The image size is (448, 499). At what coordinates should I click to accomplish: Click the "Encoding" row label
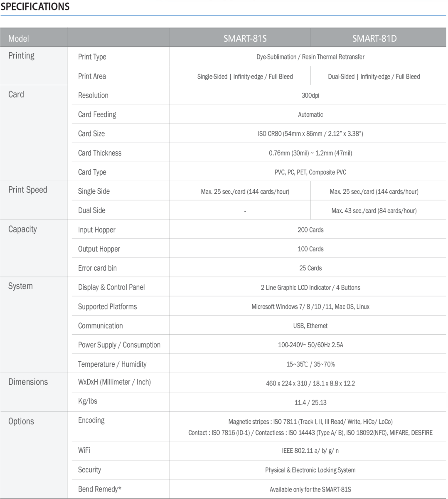pyautogui.click(x=91, y=420)
